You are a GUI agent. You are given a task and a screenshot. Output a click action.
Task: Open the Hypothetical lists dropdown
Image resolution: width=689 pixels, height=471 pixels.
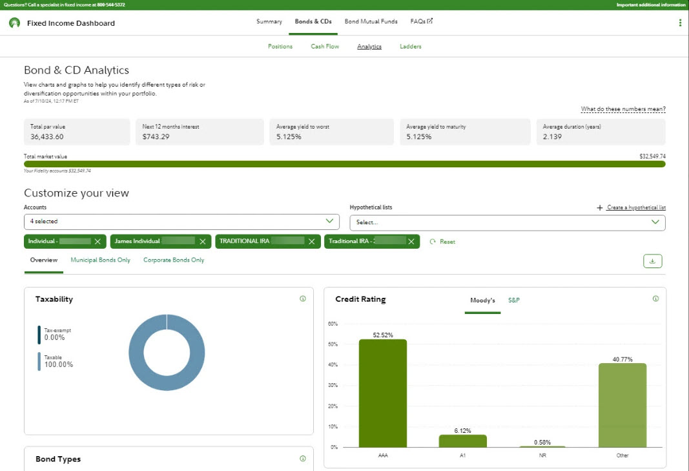pyautogui.click(x=507, y=222)
